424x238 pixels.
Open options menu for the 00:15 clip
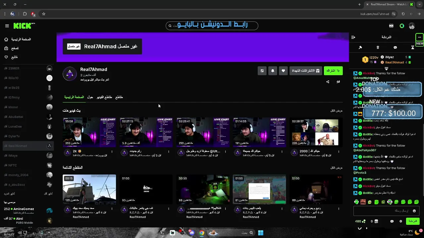click(112, 209)
